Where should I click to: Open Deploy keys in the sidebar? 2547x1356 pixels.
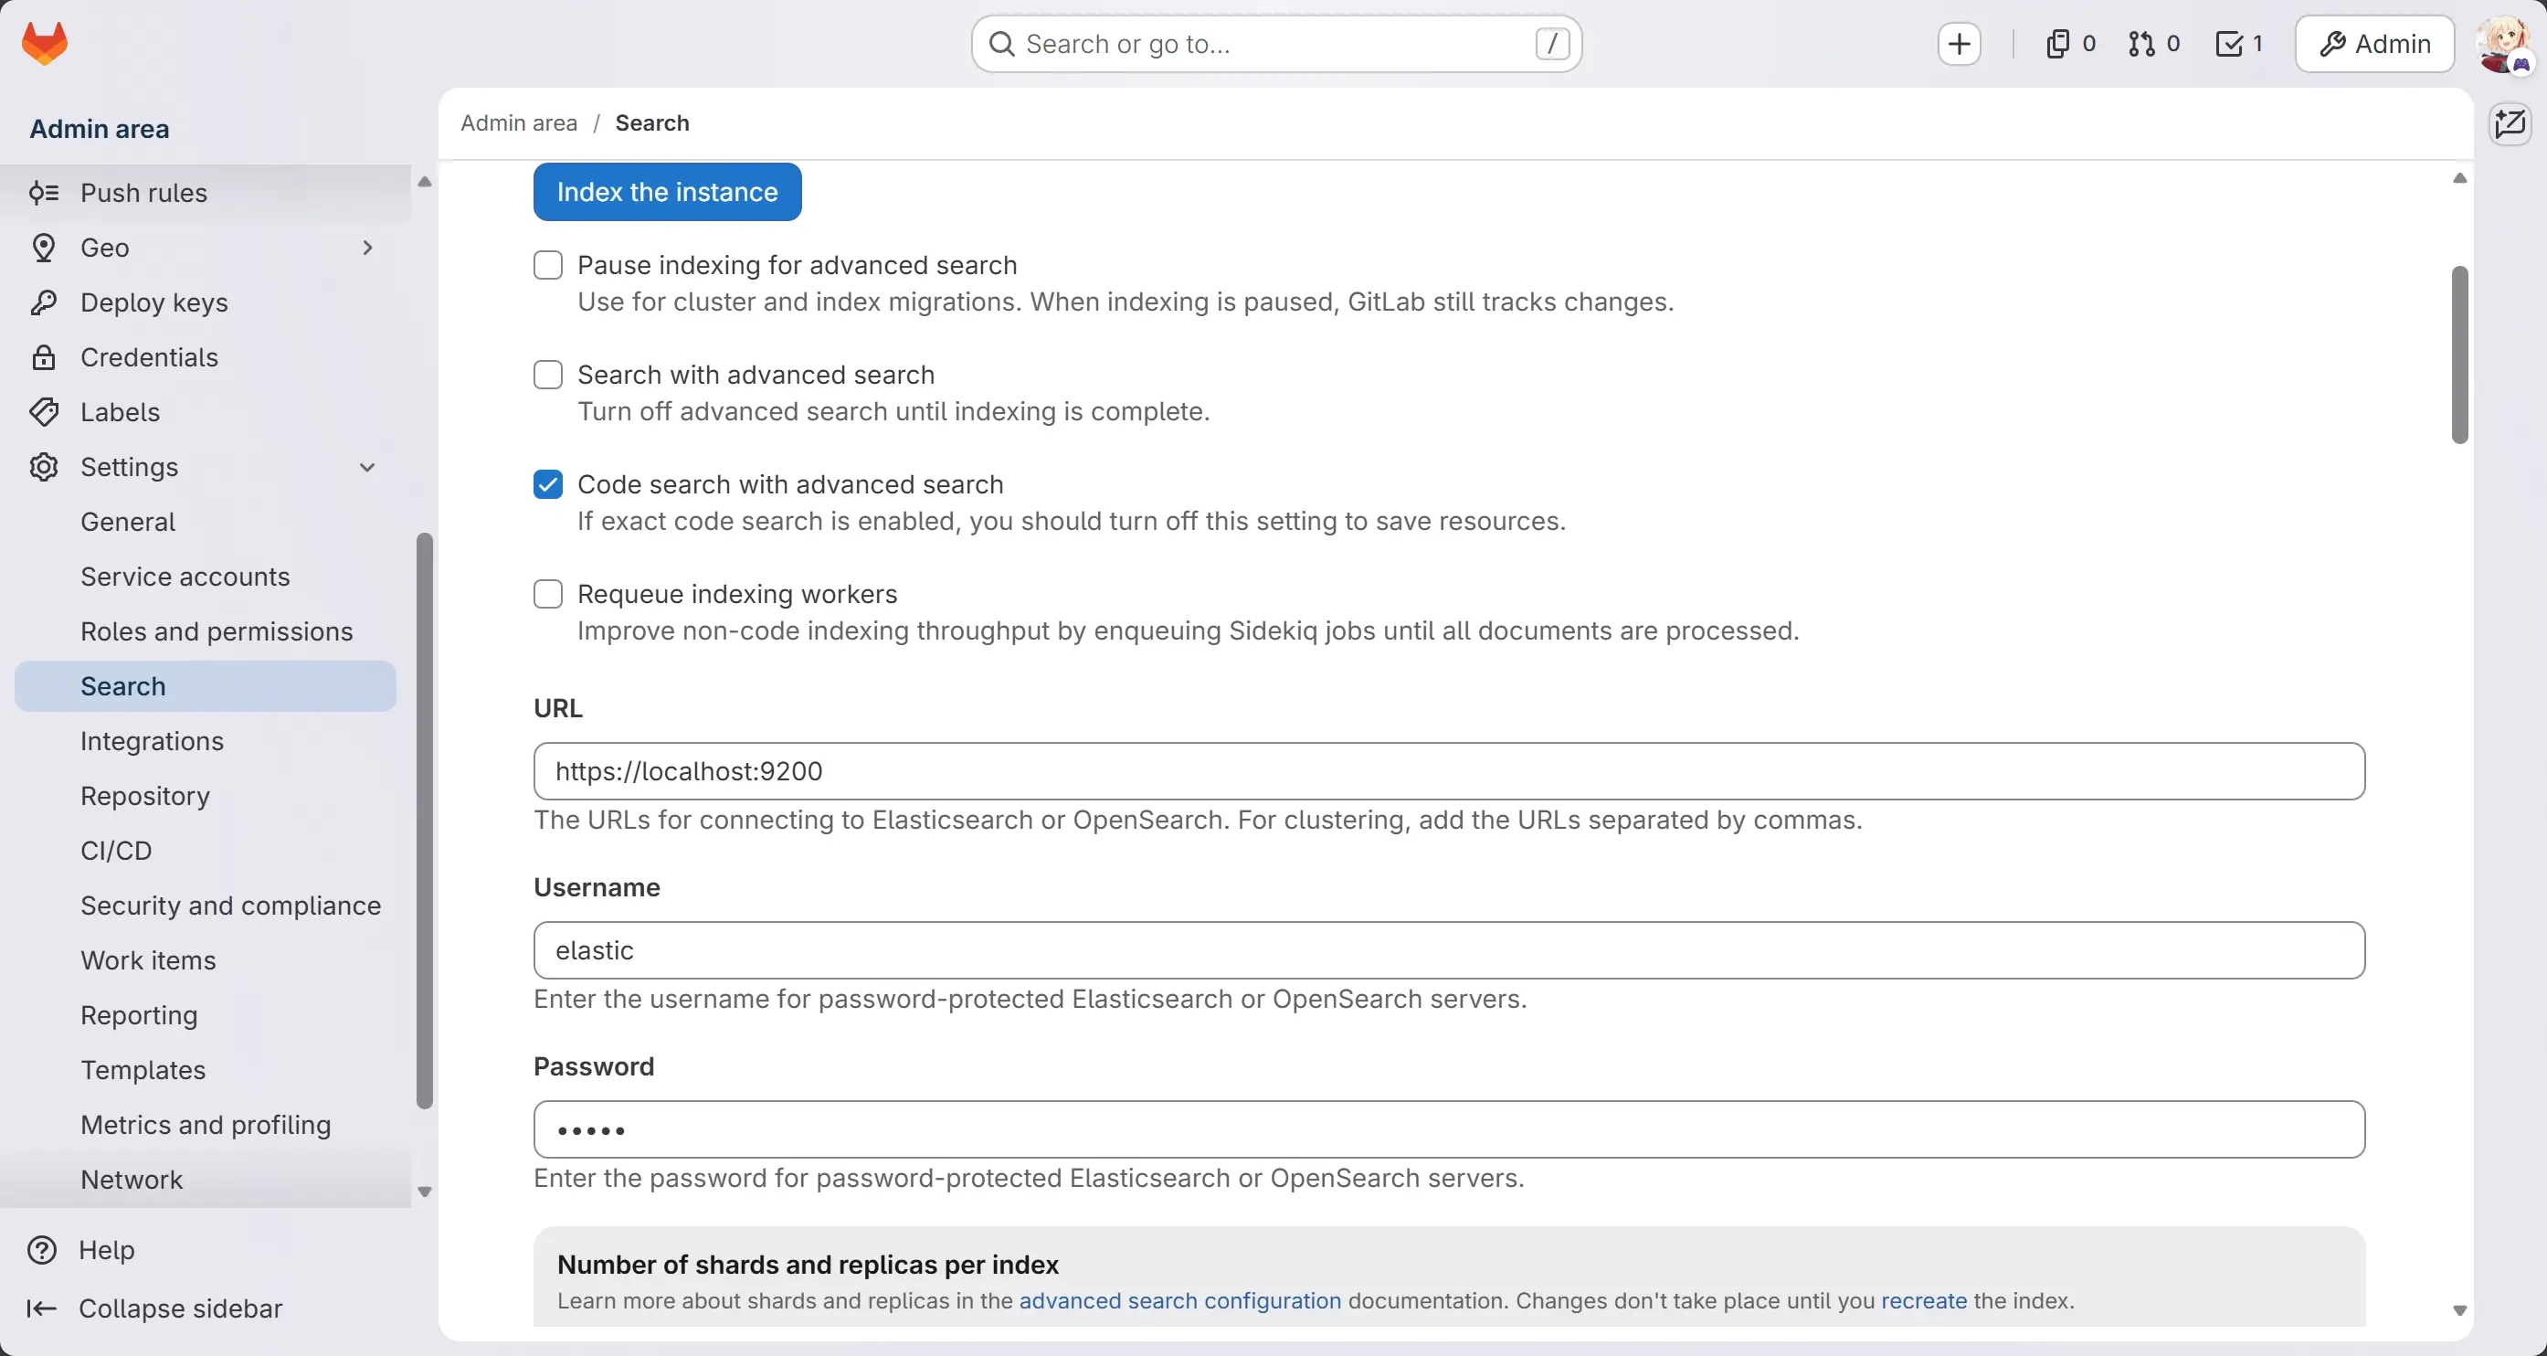[x=205, y=302]
